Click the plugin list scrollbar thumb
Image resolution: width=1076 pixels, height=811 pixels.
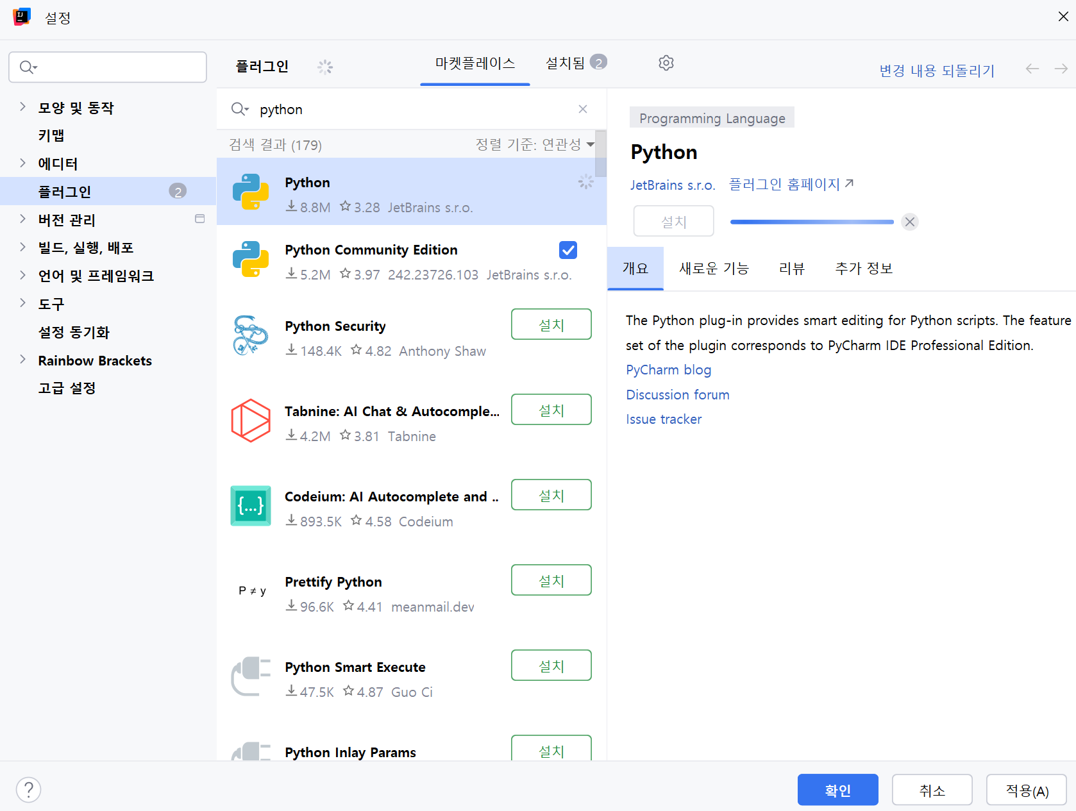coord(600,154)
